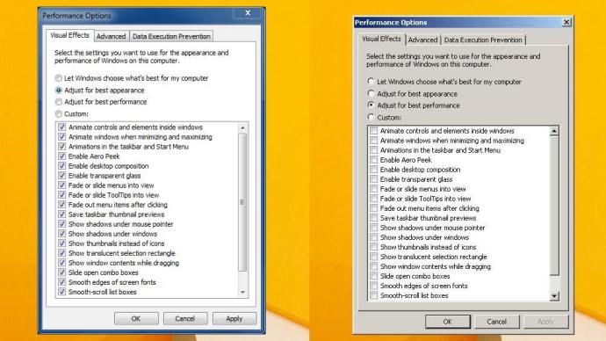Check Enable transparent glass in right dialog
Viewport: 606px width, 341px height.
coord(374,179)
